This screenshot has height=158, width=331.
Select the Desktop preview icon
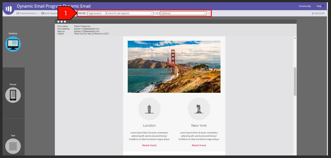(x=13, y=44)
